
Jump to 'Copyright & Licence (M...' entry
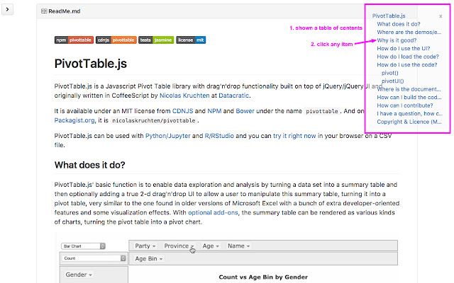[x=409, y=122]
